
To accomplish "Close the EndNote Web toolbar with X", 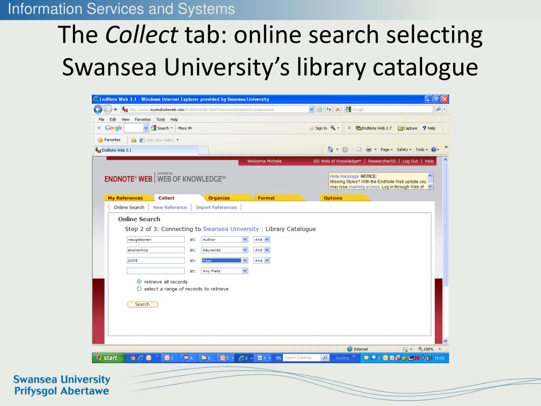I will [x=349, y=128].
